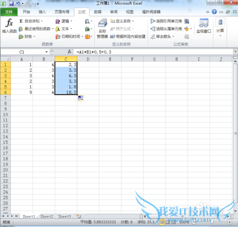238x227 pixels.
Task: Go to the first sheet navigation arrow
Action: point(3,216)
